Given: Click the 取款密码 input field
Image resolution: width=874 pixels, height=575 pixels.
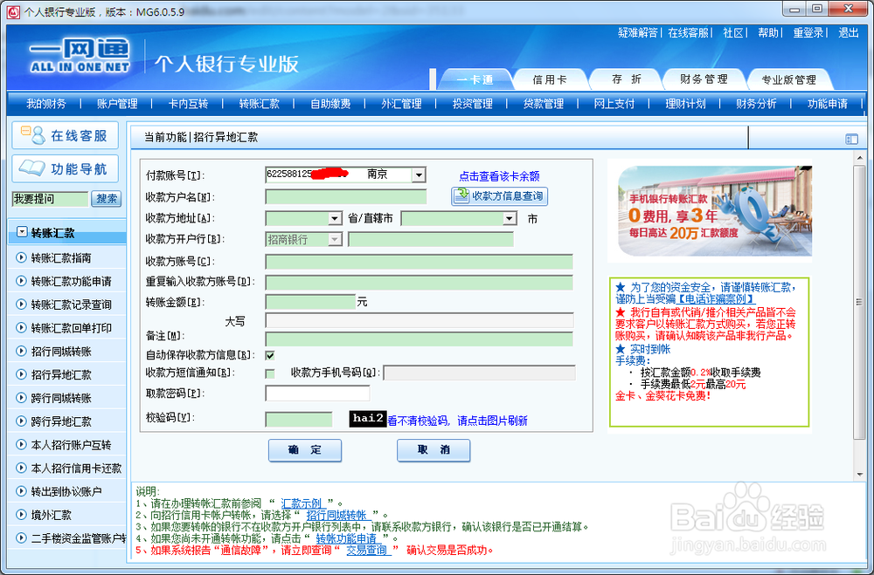Looking at the screenshot, I should tap(318, 393).
